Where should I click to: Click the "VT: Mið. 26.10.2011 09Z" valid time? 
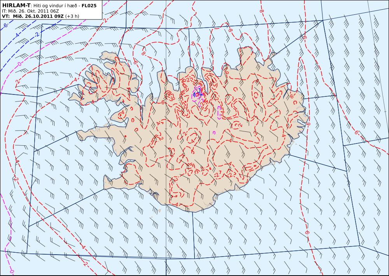tap(33, 16)
